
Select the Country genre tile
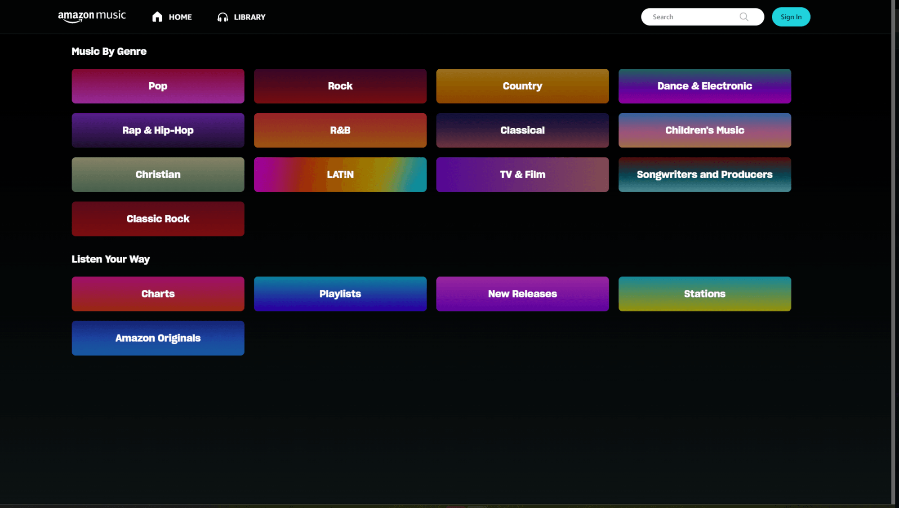[x=522, y=86]
